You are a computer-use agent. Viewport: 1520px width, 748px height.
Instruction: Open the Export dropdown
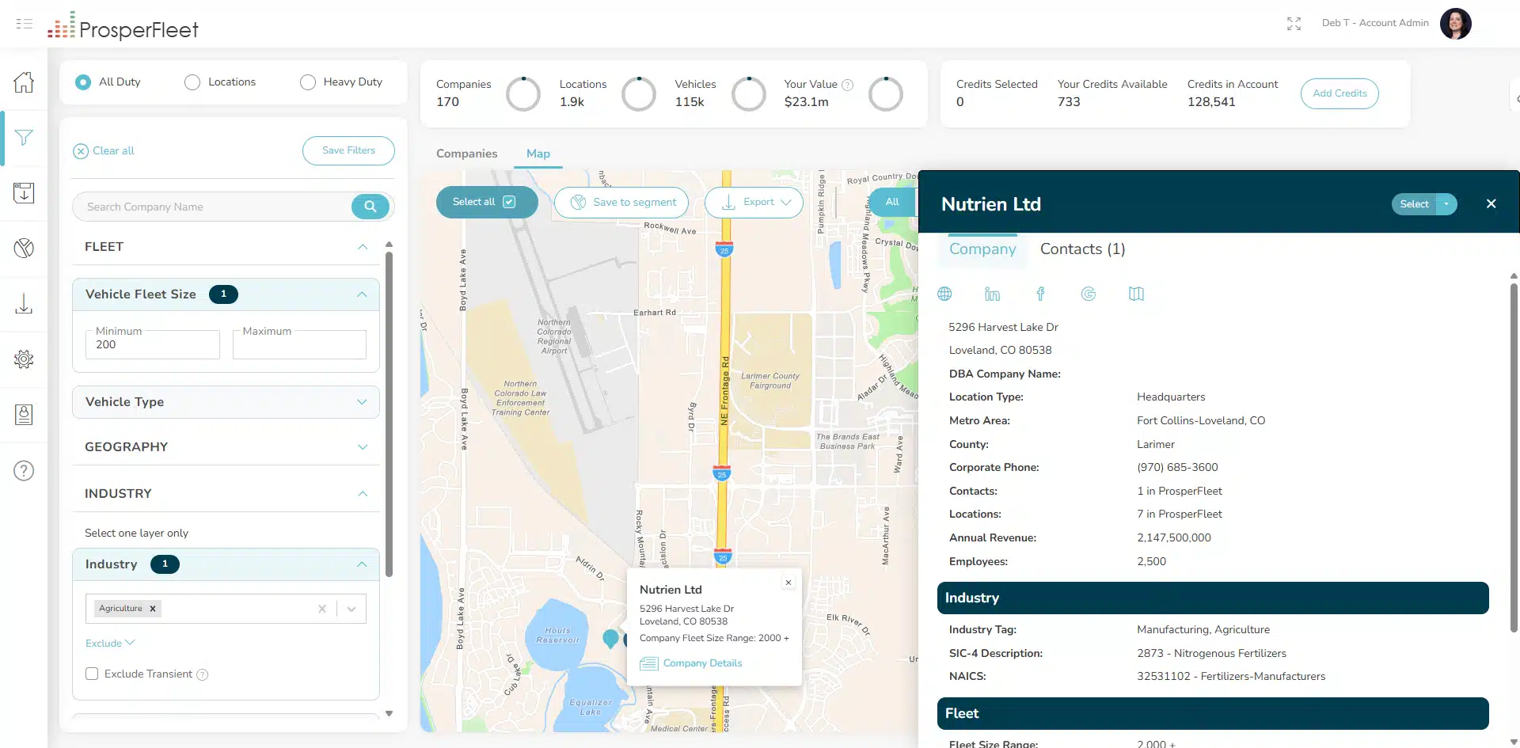(x=754, y=202)
